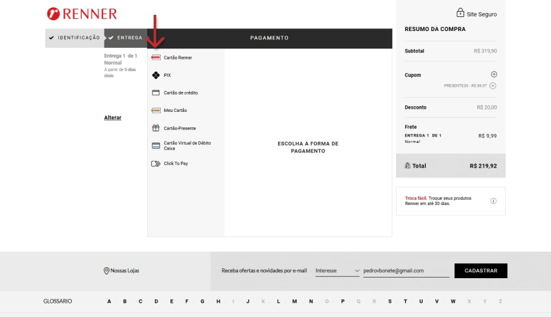Image resolution: width=551 pixels, height=317 pixels.
Task: Open glossary letter L
Action: (x=278, y=301)
